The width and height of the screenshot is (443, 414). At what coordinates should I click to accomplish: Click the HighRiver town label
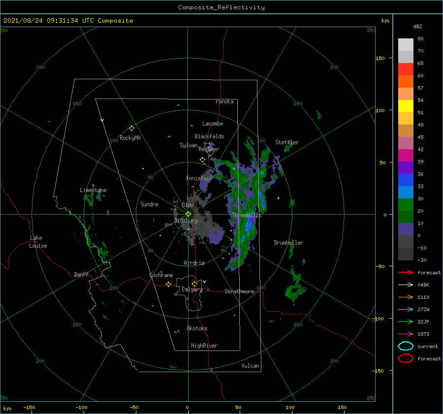[204, 346]
